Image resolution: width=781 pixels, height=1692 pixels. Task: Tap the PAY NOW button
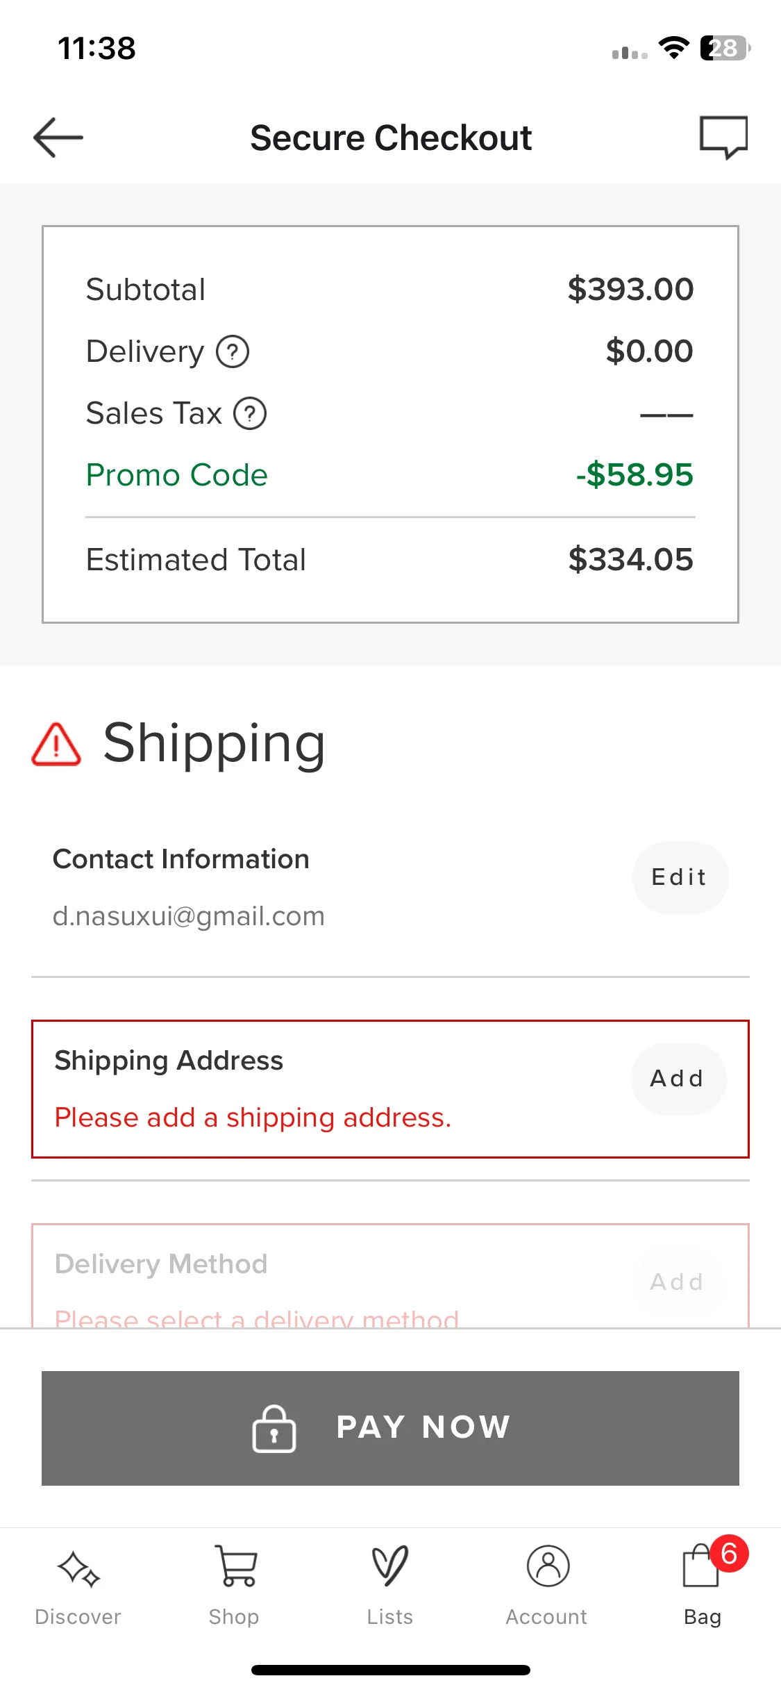(390, 1428)
